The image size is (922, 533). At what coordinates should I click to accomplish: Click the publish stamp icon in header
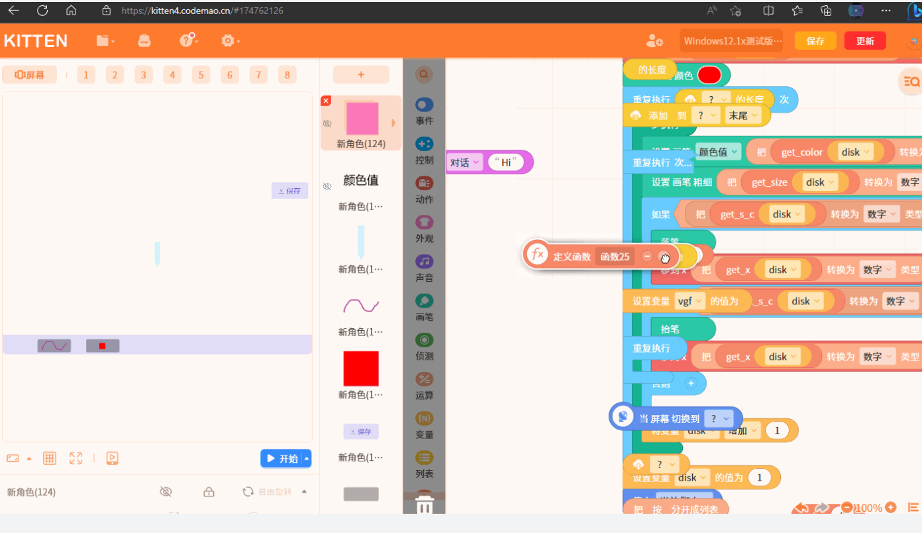pyautogui.click(x=144, y=41)
